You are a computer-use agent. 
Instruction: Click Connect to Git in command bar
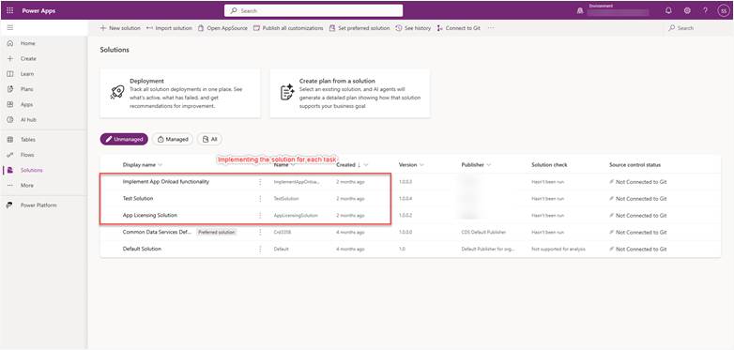point(459,28)
